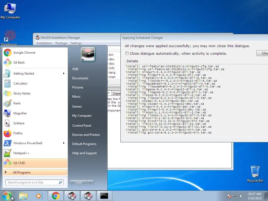Click the MinGW Installation Manager title bar
268x201 pixels.
pyautogui.click(x=77, y=38)
